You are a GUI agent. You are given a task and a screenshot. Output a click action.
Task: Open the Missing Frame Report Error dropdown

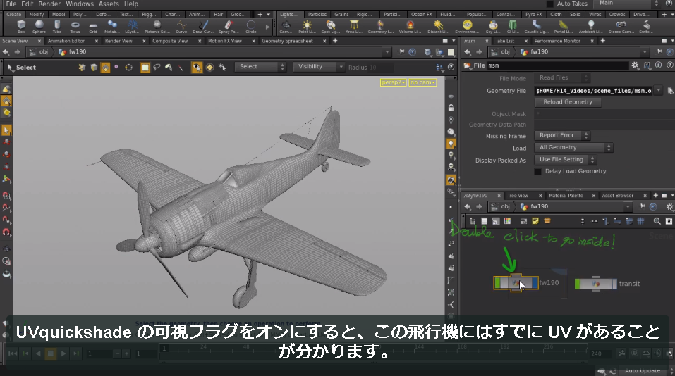(561, 135)
